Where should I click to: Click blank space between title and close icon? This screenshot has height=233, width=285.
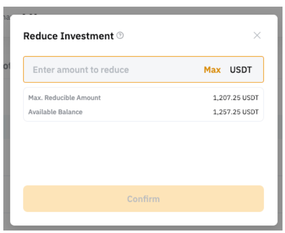187,36
